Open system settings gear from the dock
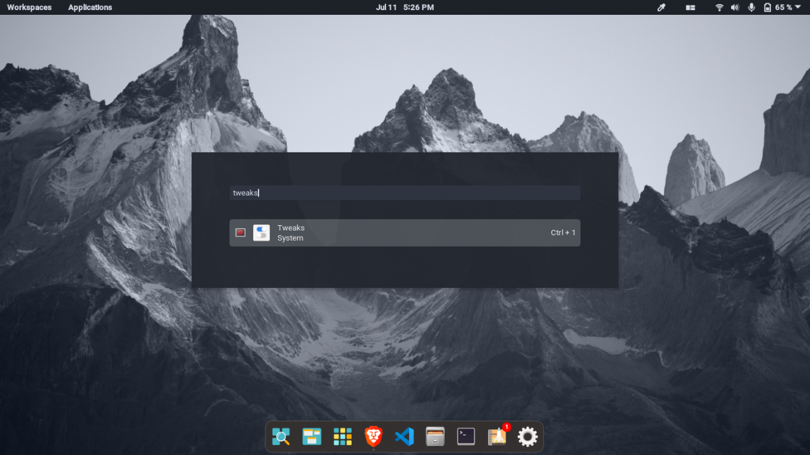Image resolution: width=810 pixels, height=455 pixels. 527,436
